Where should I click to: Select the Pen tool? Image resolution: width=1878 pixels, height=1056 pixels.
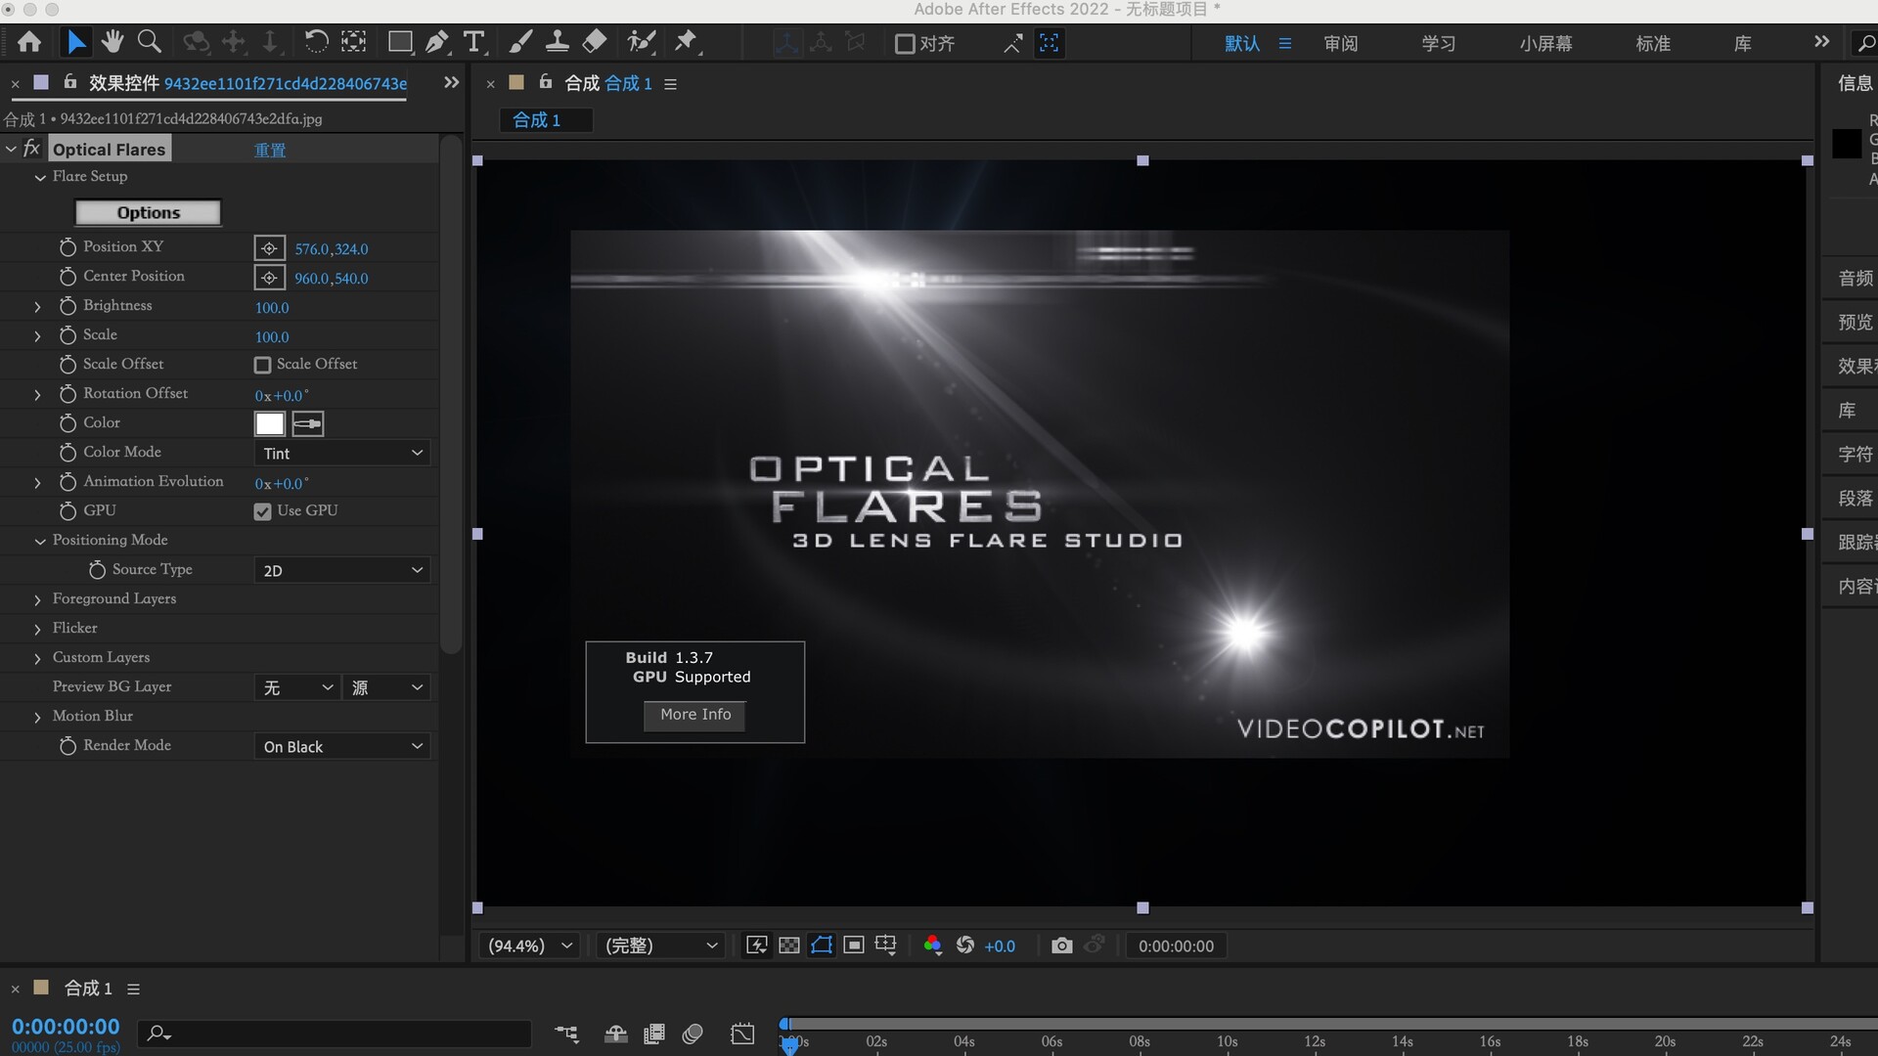tap(437, 42)
